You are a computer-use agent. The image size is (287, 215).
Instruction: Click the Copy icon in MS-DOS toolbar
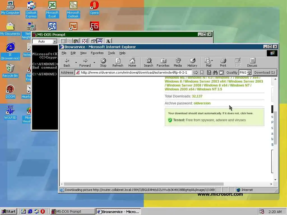(70, 41)
